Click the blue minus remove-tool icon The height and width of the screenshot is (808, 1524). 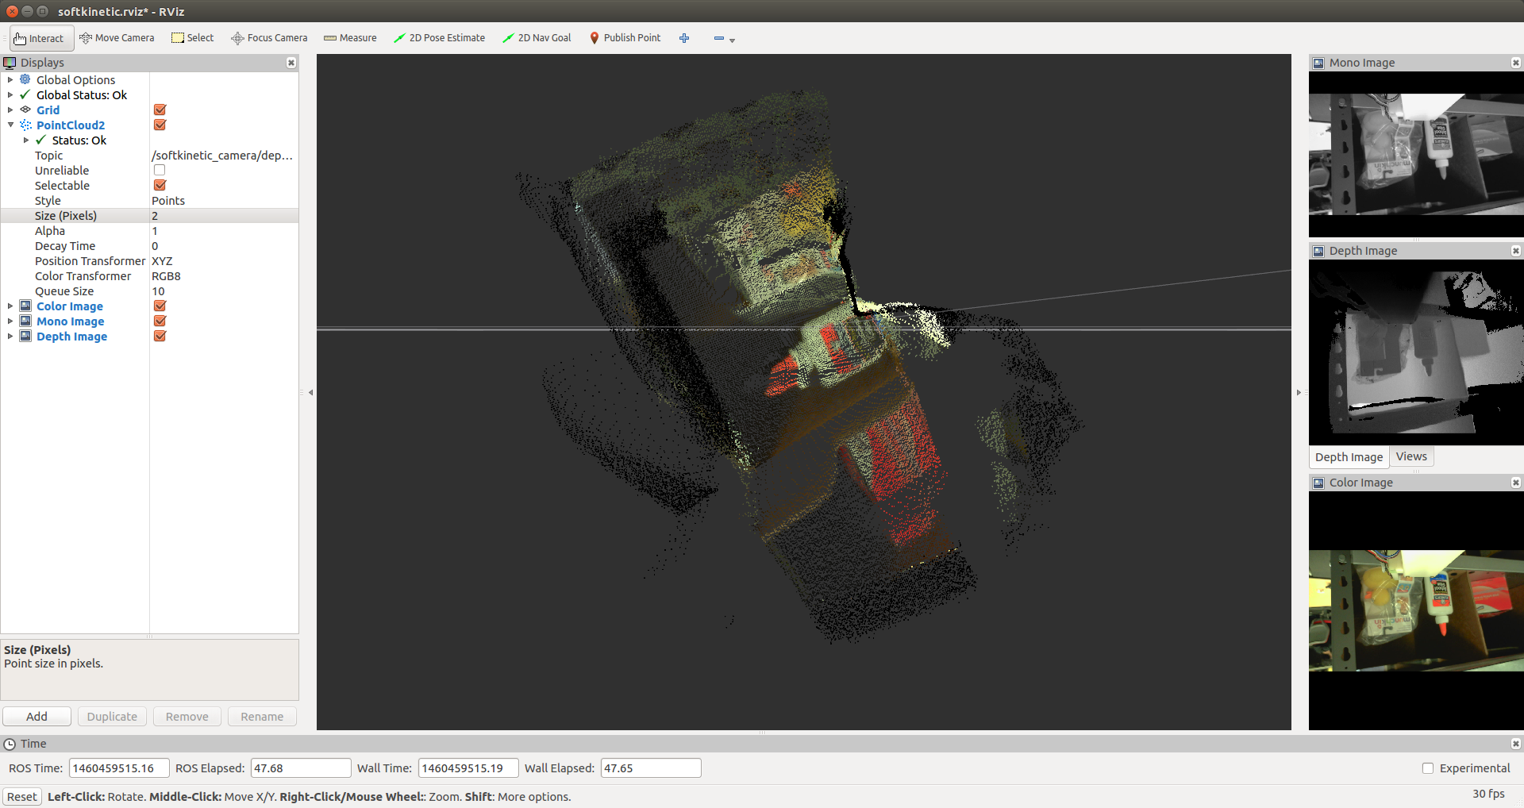(x=719, y=38)
